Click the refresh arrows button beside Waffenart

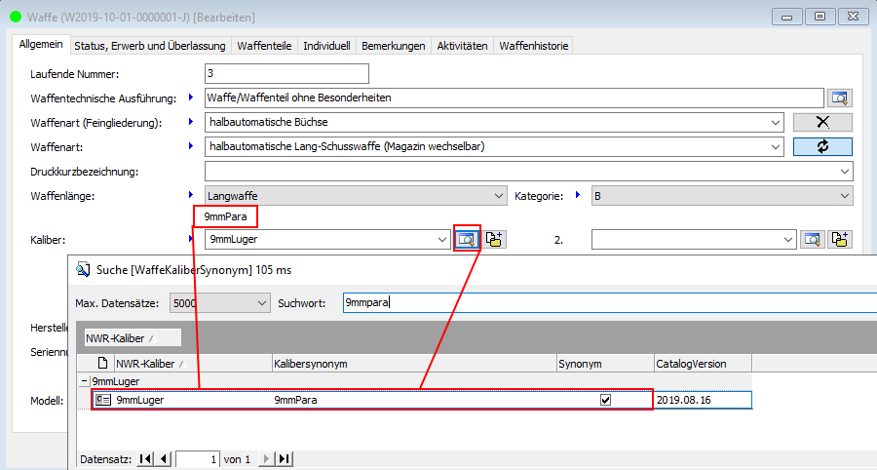tap(822, 146)
